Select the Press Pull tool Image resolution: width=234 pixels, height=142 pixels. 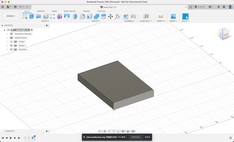pyautogui.click(x=75, y=16)
